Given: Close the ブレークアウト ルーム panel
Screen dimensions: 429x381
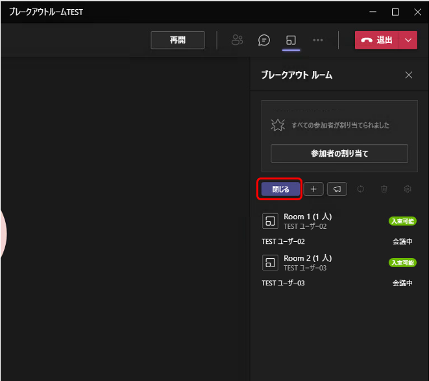Looking at the screenshot, I should (409, 75).
